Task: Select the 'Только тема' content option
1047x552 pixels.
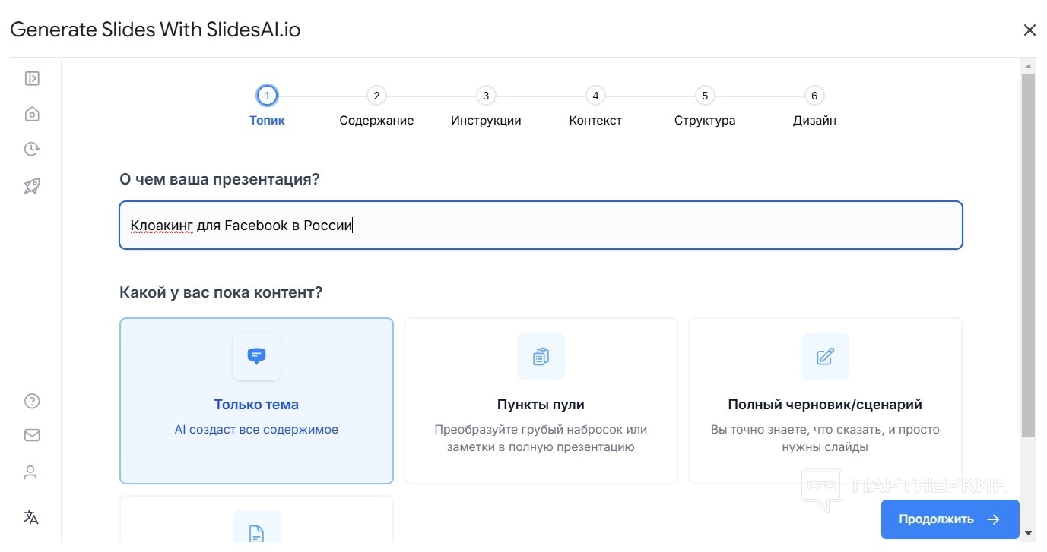Action: point(256,400)
